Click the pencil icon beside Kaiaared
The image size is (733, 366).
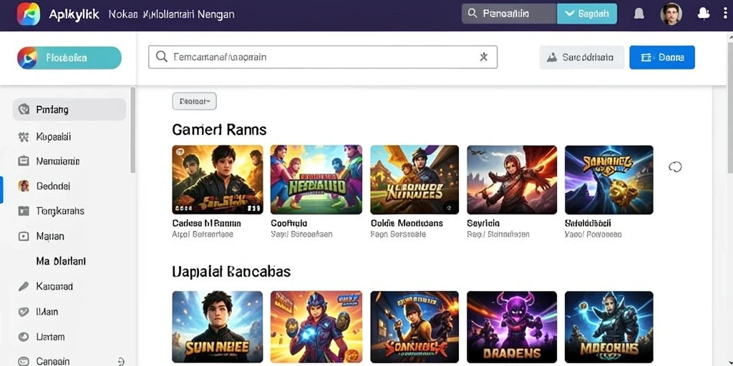tap(24, 287)
